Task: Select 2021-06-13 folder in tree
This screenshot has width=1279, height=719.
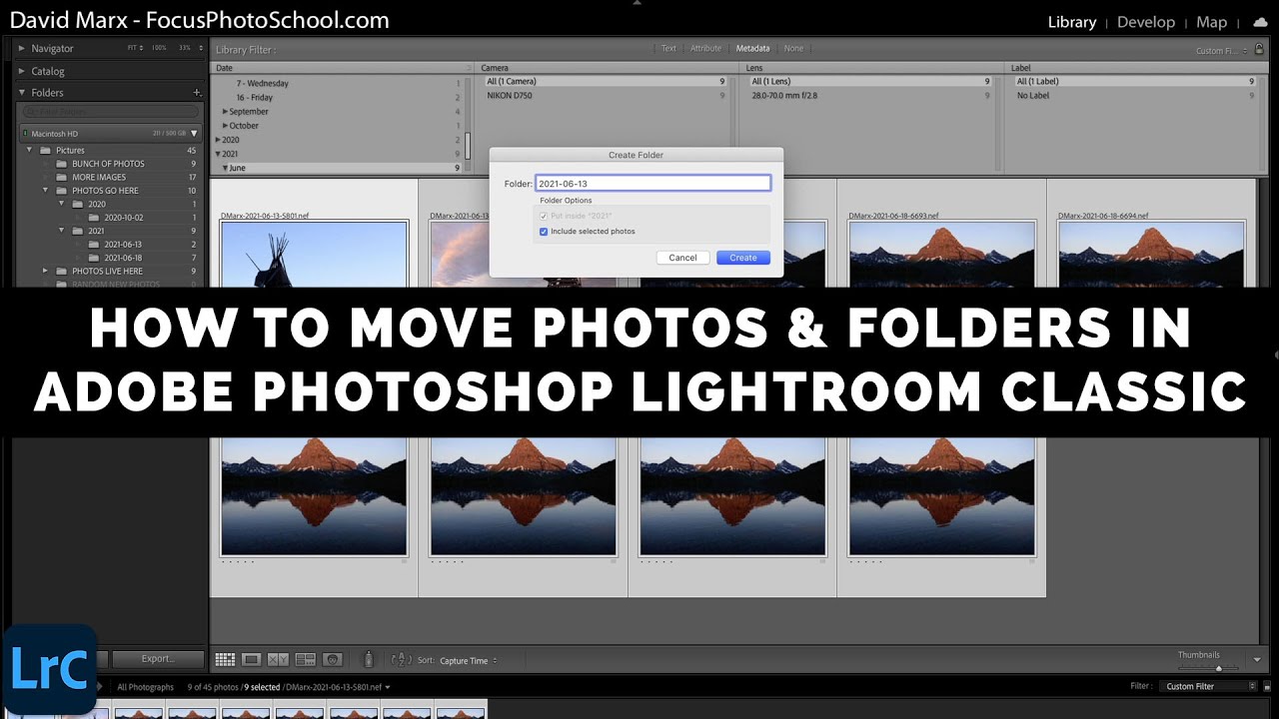Action: click(x=123, y=245)
